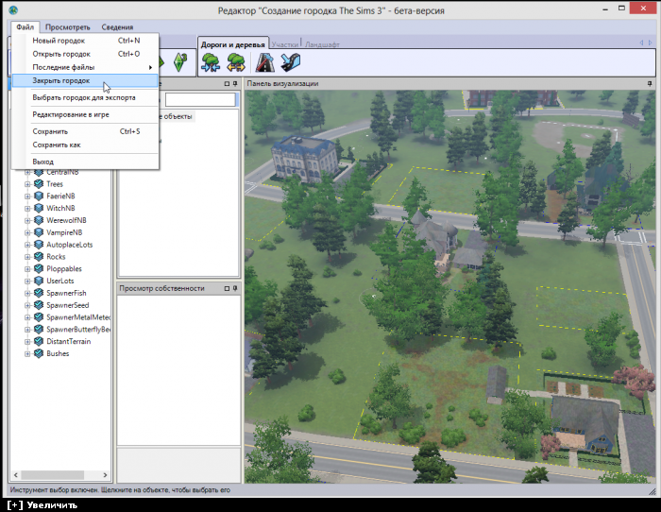Select the place trees tool icon
This screenshot has width=661, height=512.
pos(211,62)
